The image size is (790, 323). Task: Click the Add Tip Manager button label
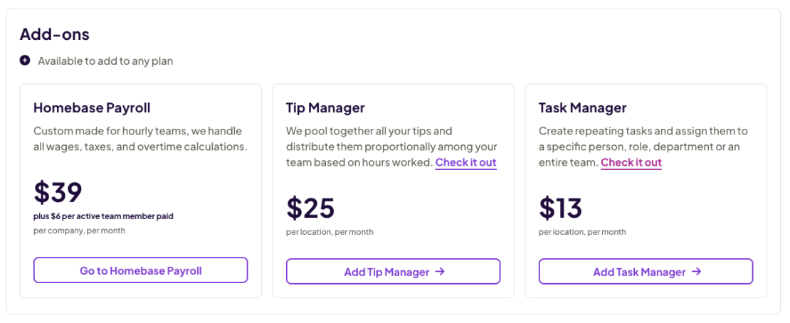386,272
